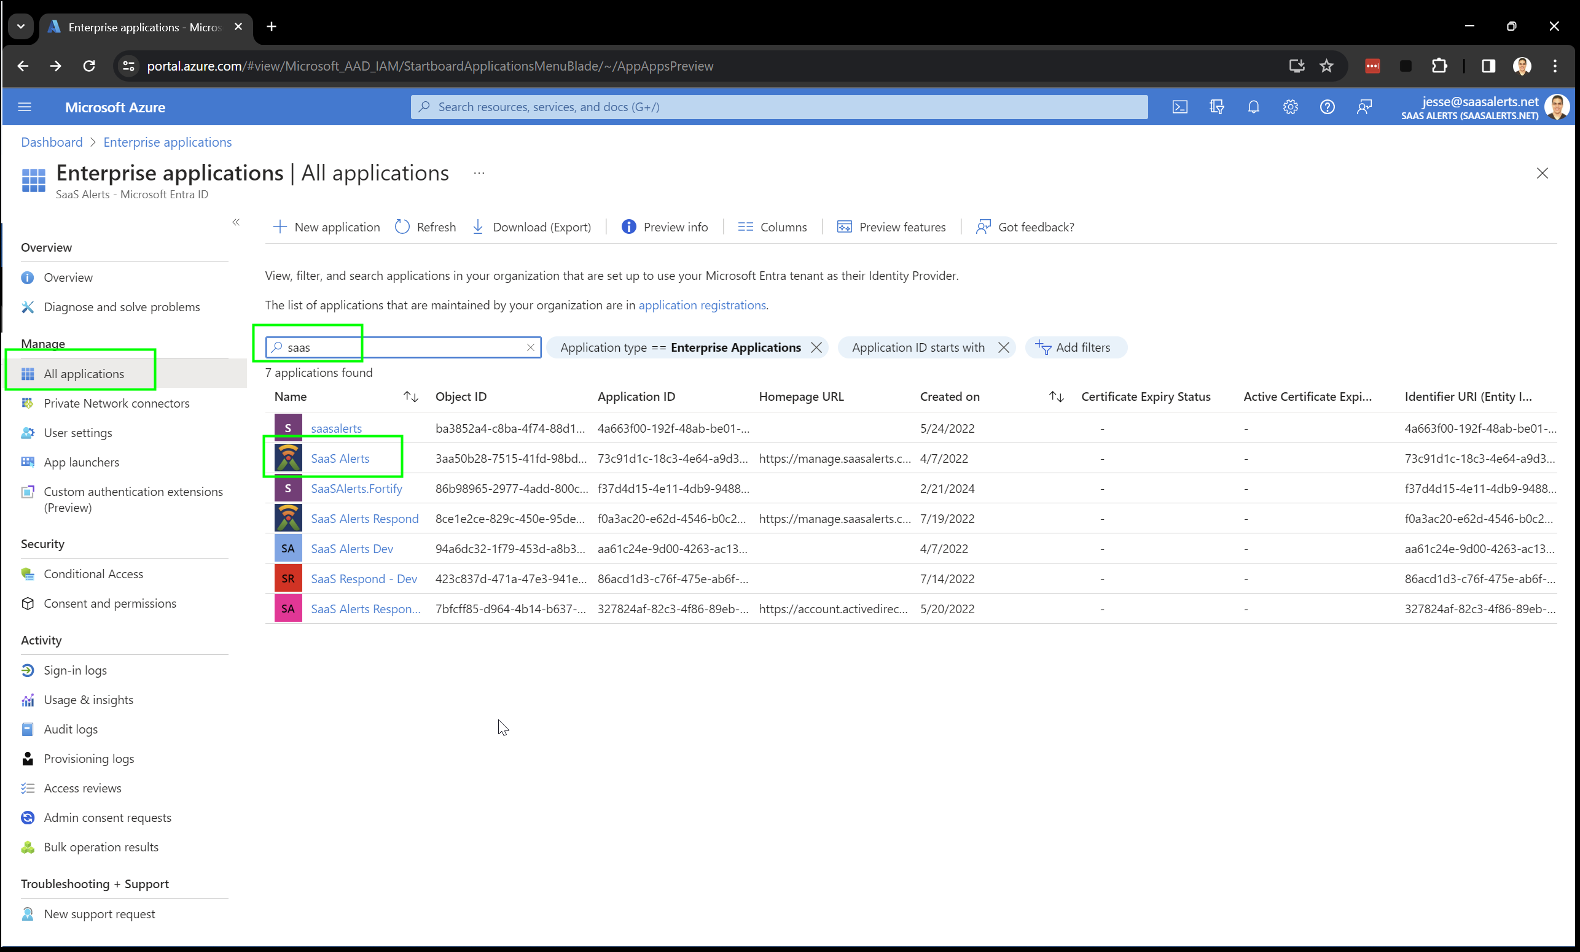Open the SaaS Alerts Respond application link
This screenshot has height=952, width=1580.
(364, 518)
